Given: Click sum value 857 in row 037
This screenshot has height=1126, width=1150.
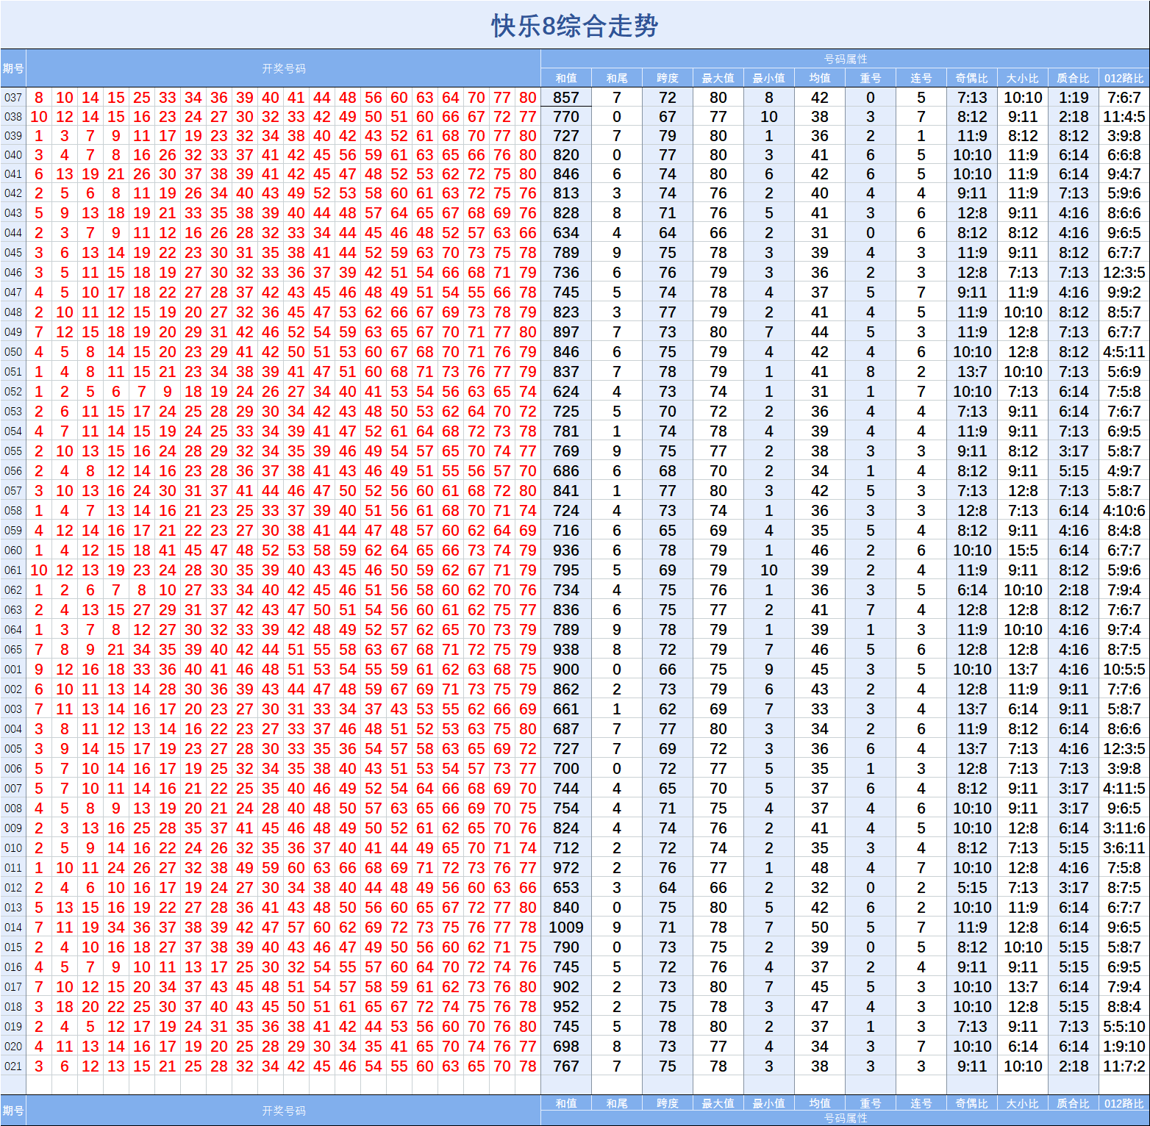Looking at the screenshot, I should [566, 98].
